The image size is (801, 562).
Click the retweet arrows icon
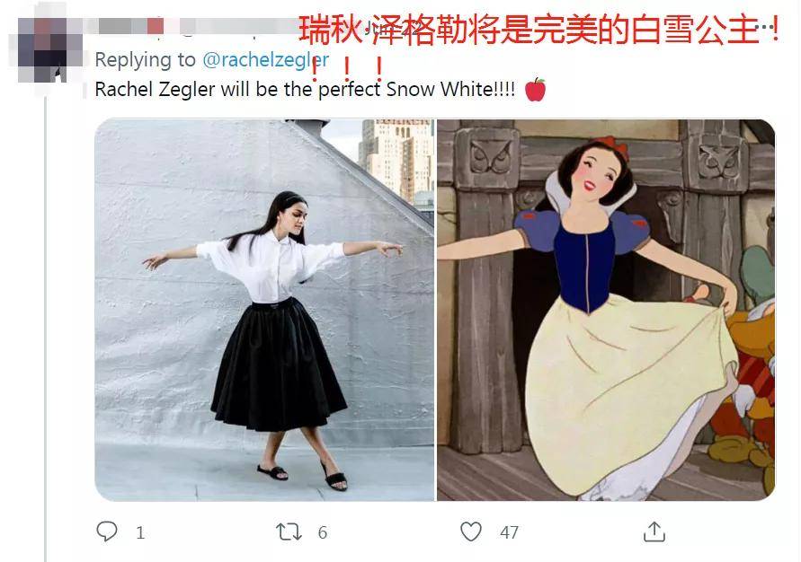coord(289,531)
